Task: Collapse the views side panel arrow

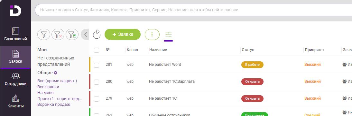Action: pos(85,35)
